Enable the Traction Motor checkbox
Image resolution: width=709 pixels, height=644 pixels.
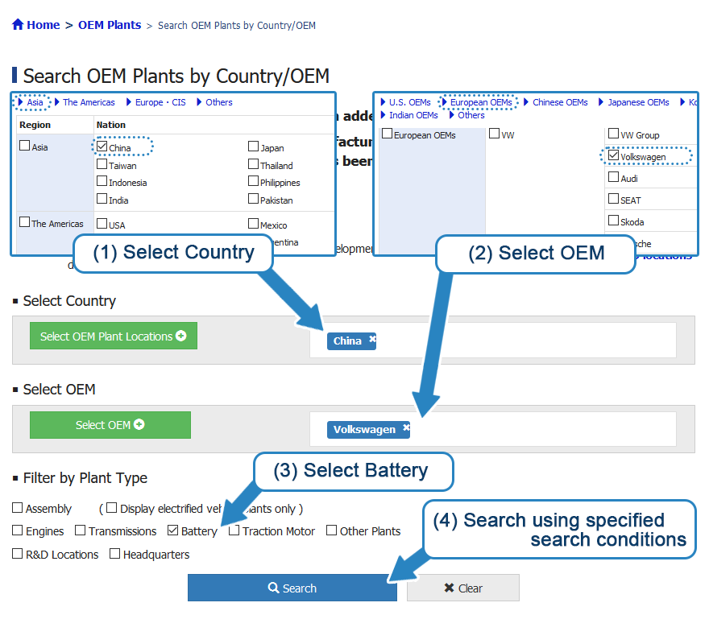[234, 530]
